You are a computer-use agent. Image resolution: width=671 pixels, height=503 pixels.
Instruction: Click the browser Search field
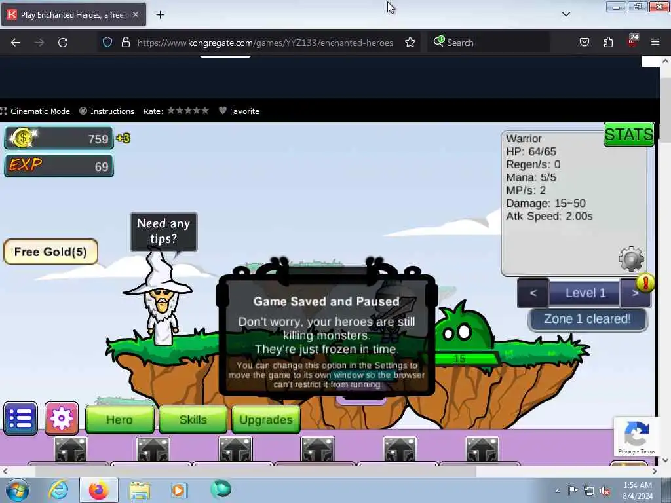tap(488, 43)
